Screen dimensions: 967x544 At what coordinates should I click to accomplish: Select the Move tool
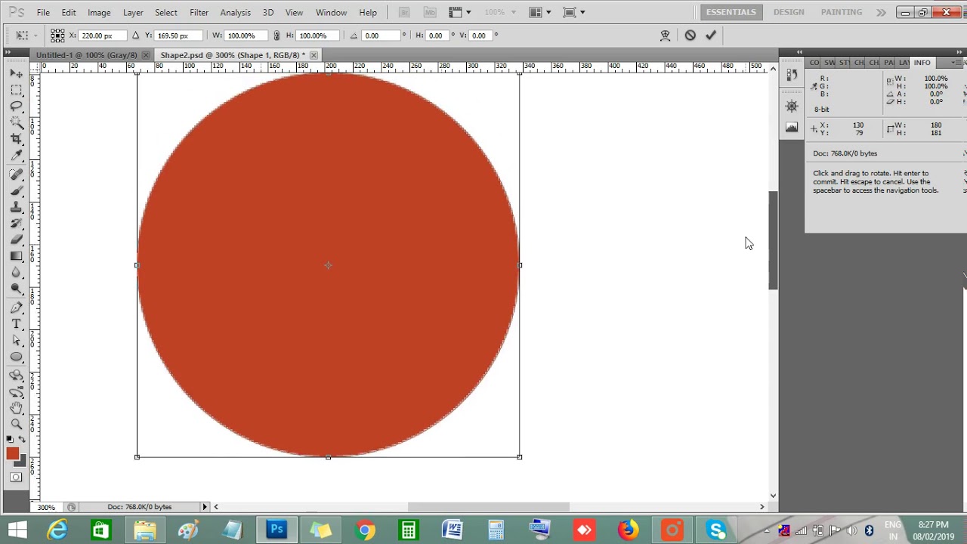[x=16, y=73]
